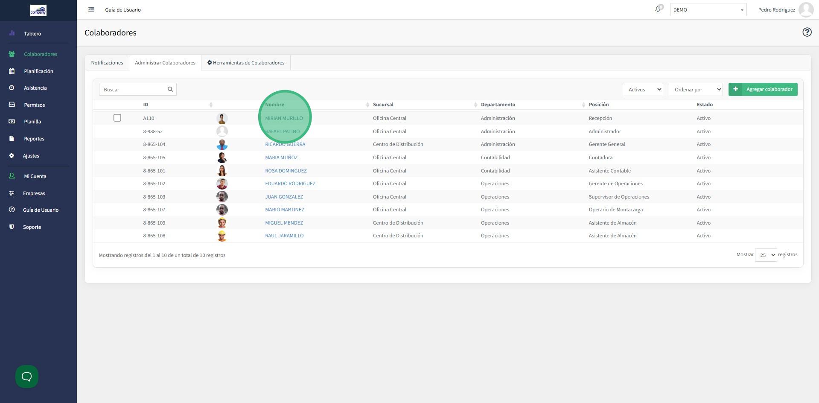Toggle sidebar with hamburger menu icon
The width and height of the screenshot is (819, 403).
pos(91,9)
